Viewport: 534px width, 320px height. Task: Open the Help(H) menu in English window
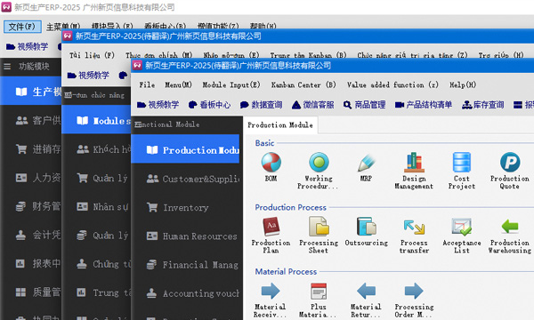point(463,84)
